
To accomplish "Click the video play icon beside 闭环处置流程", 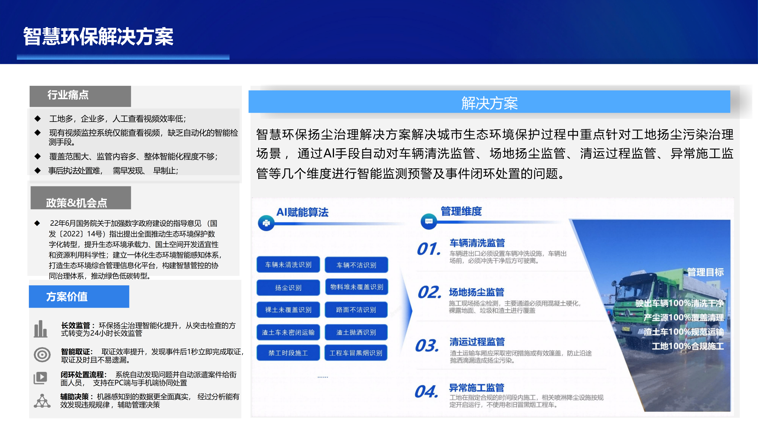I will tap(41, 378).
